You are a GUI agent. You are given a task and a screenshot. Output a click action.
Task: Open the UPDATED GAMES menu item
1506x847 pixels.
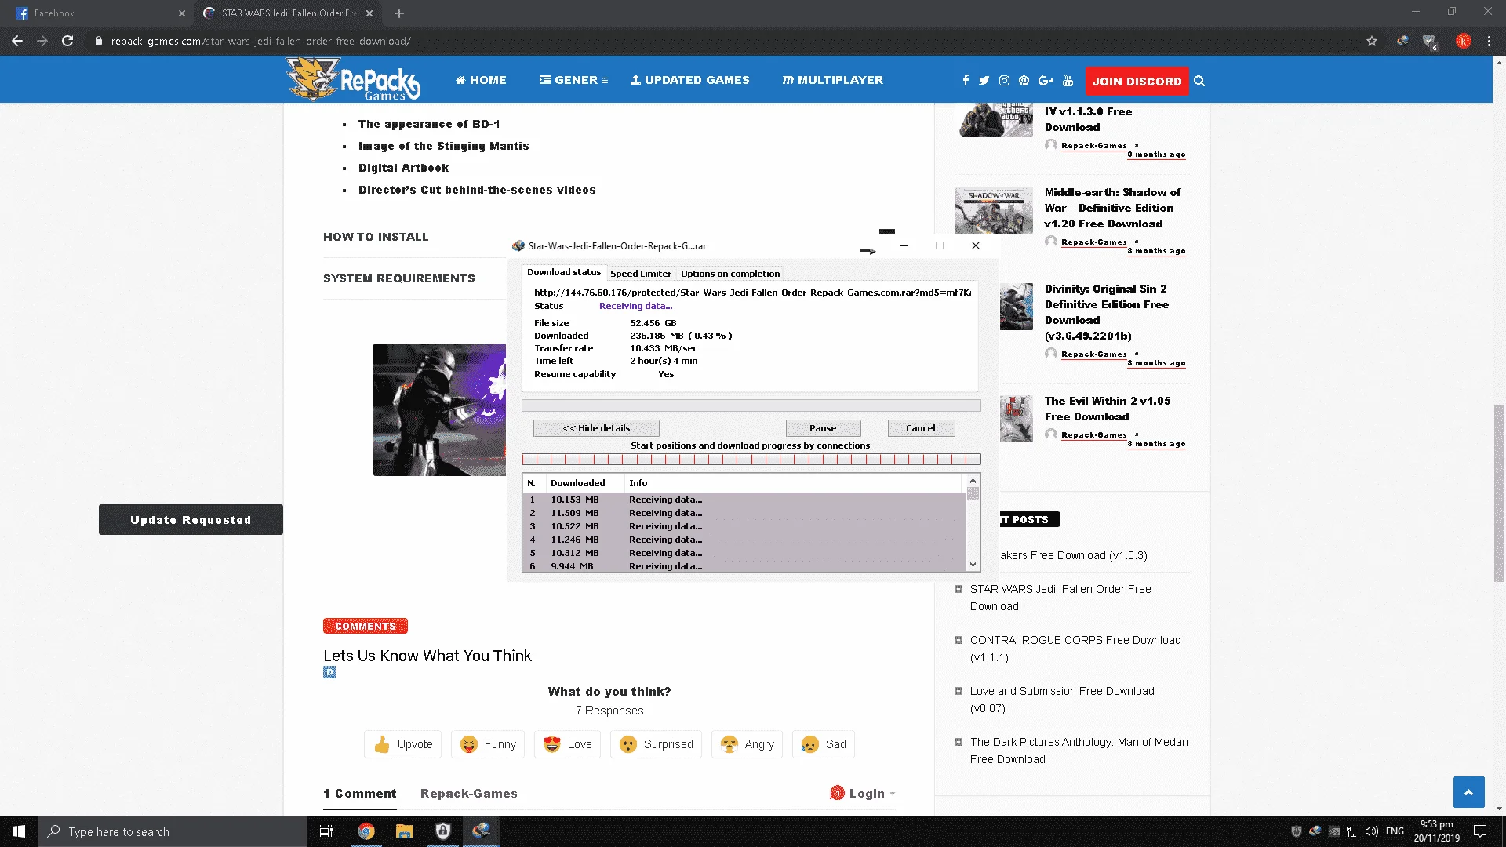pyautogui.click(x=690, y=80)
